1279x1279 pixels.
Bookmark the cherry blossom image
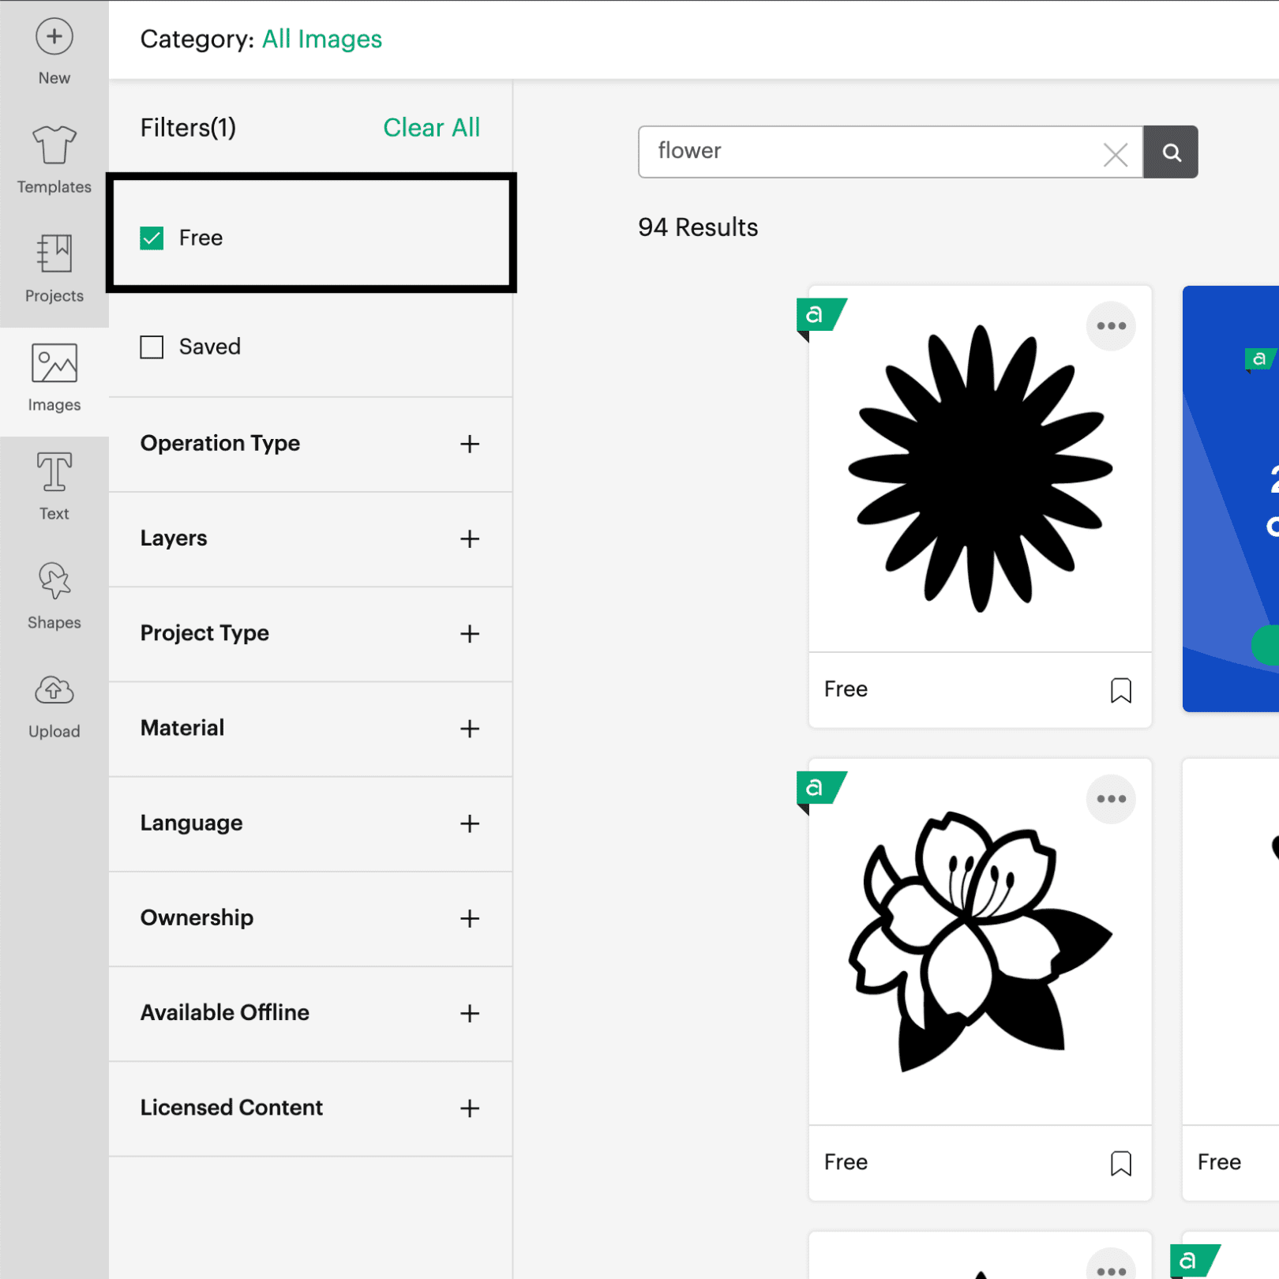[x=1120, y=1163]
